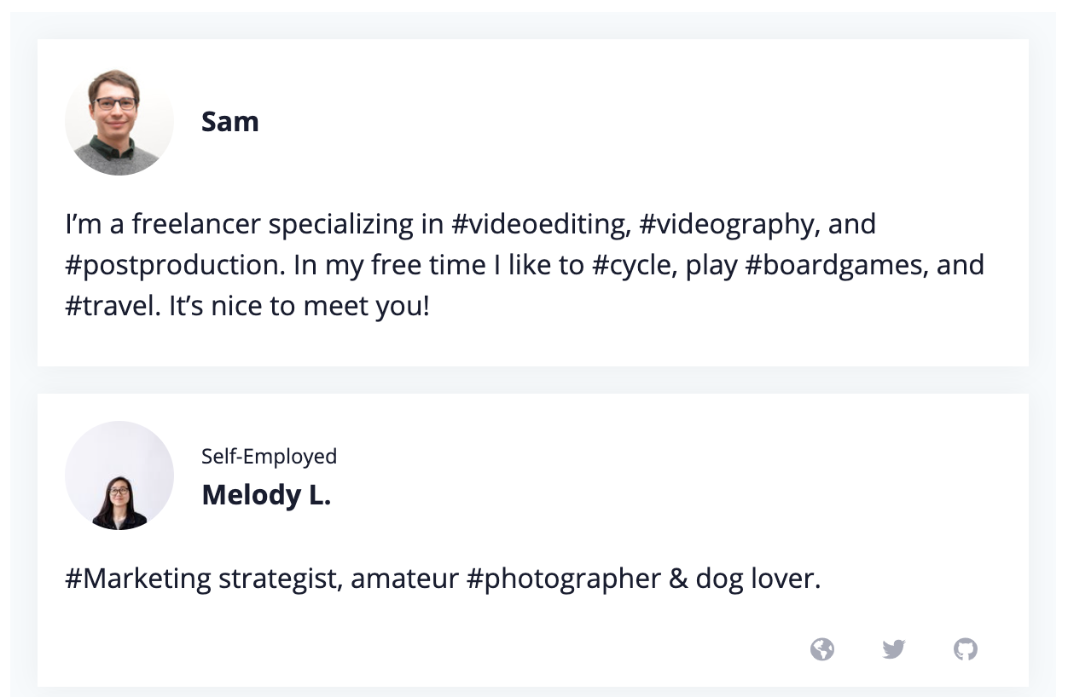Click Sam's profile avatar photo
Image resolution: width=1068 pixels, height=697 pixels.
[119, 121]
